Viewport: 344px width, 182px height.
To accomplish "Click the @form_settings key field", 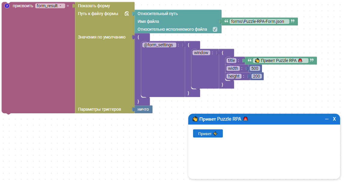I will tap(159, 45).
